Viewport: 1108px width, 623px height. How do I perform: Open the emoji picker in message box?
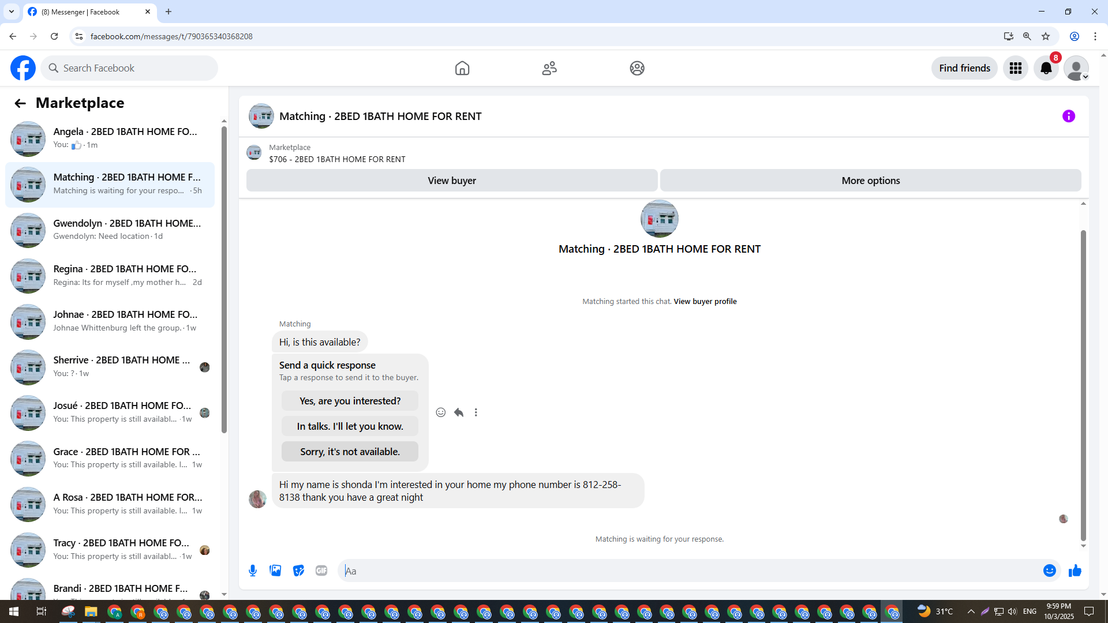click(x=1050, y=571)
